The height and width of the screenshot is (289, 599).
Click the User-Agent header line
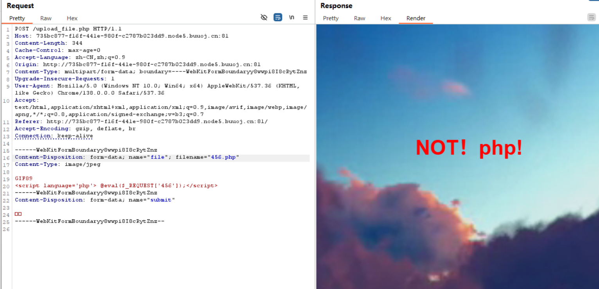click(x=157, y=89)
